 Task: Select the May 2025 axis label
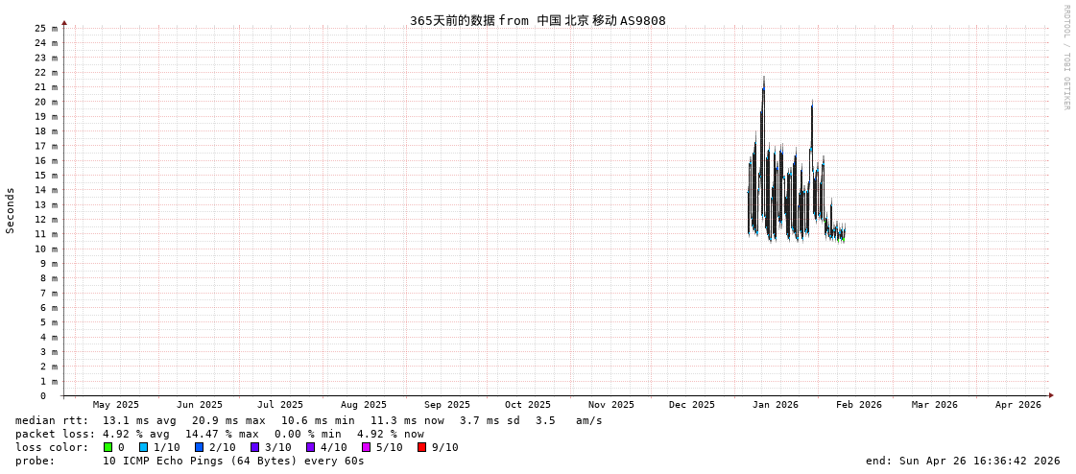115,405
